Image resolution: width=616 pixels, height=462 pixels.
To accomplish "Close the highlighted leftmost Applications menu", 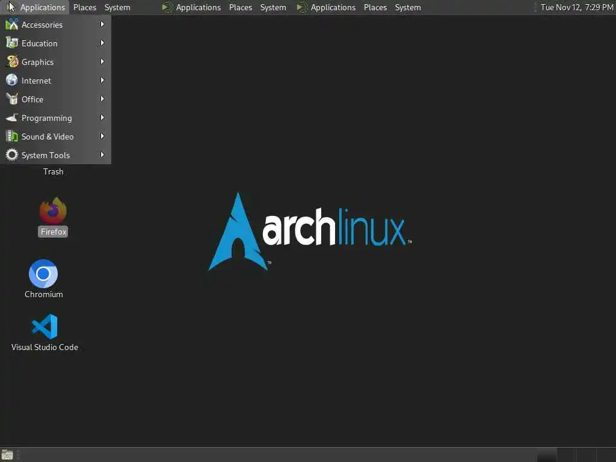I will [x=35, y=7].
